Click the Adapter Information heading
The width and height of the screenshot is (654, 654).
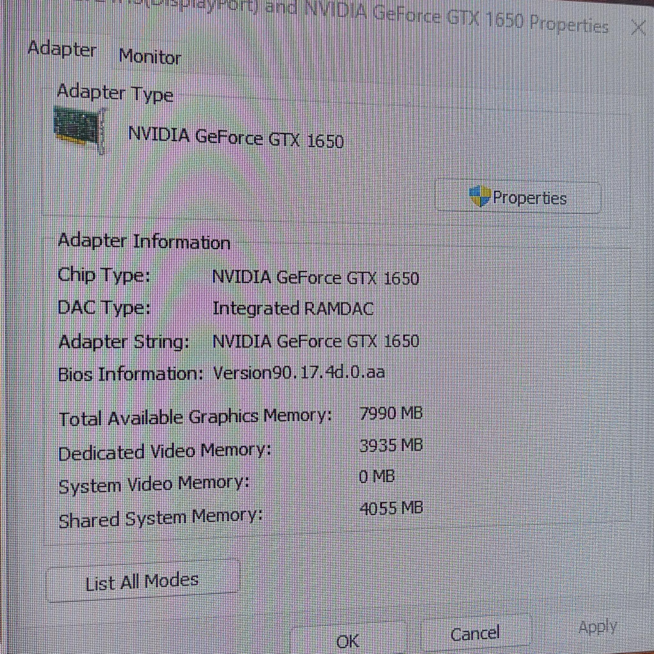[144, 242]
